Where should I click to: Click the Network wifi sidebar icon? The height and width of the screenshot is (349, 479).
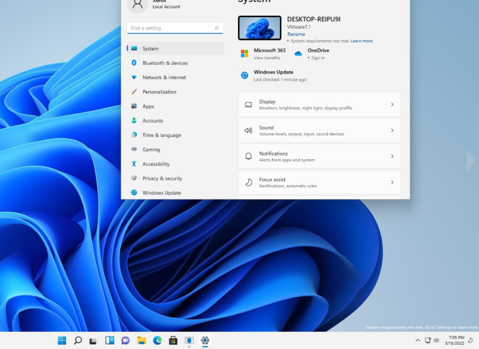(134, 77)
